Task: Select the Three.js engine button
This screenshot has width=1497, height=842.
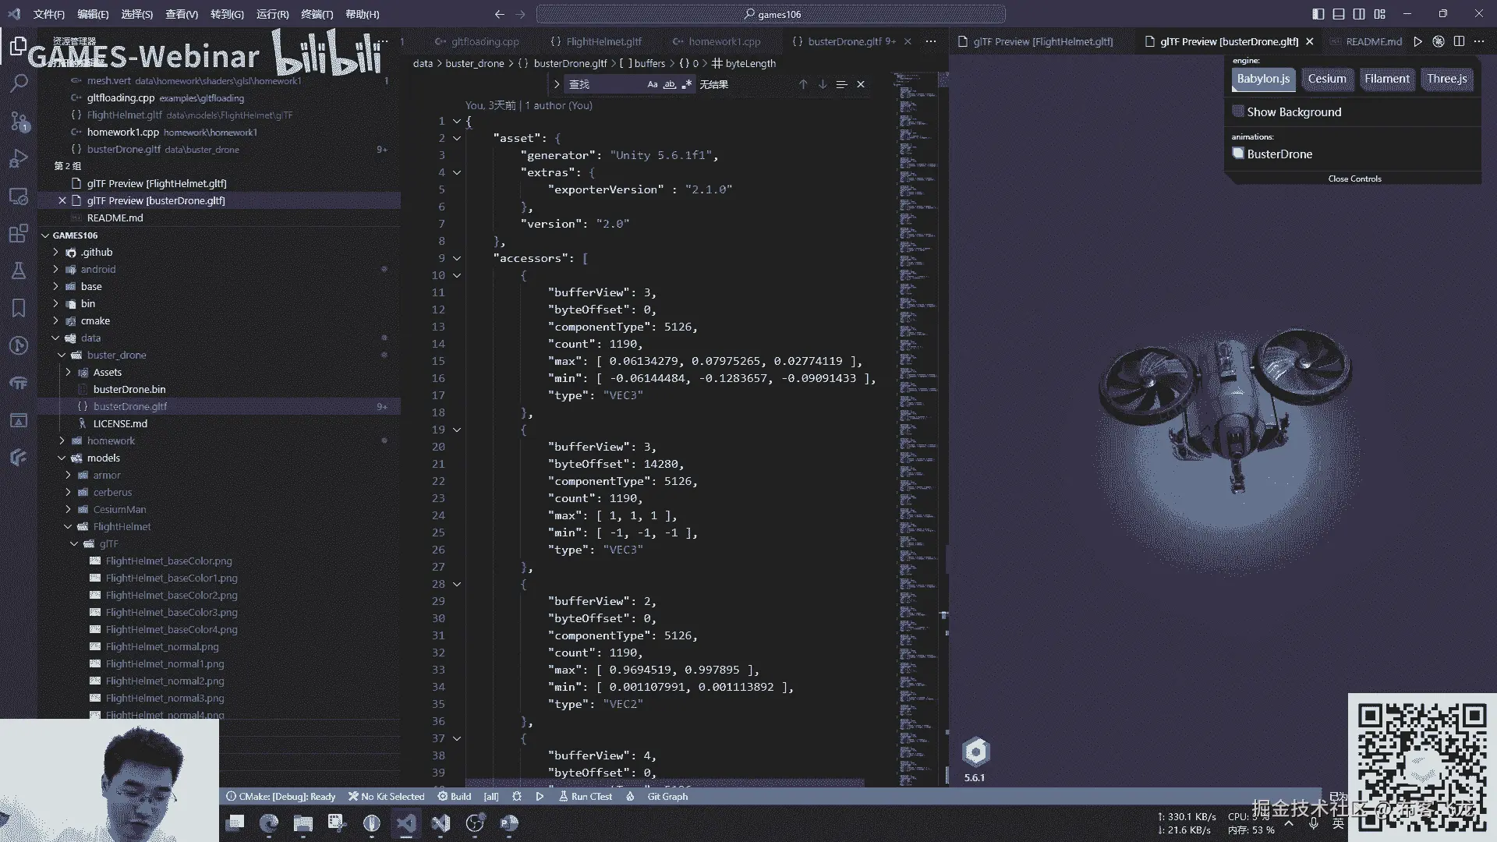Action: coord(1447,79)
